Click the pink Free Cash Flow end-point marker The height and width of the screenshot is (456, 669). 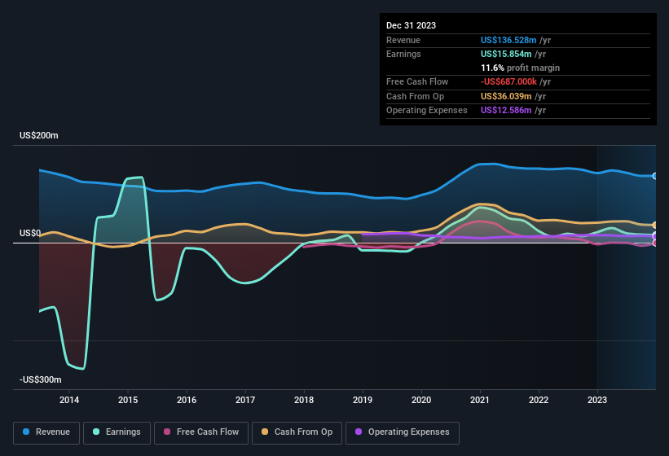[655, 243]
